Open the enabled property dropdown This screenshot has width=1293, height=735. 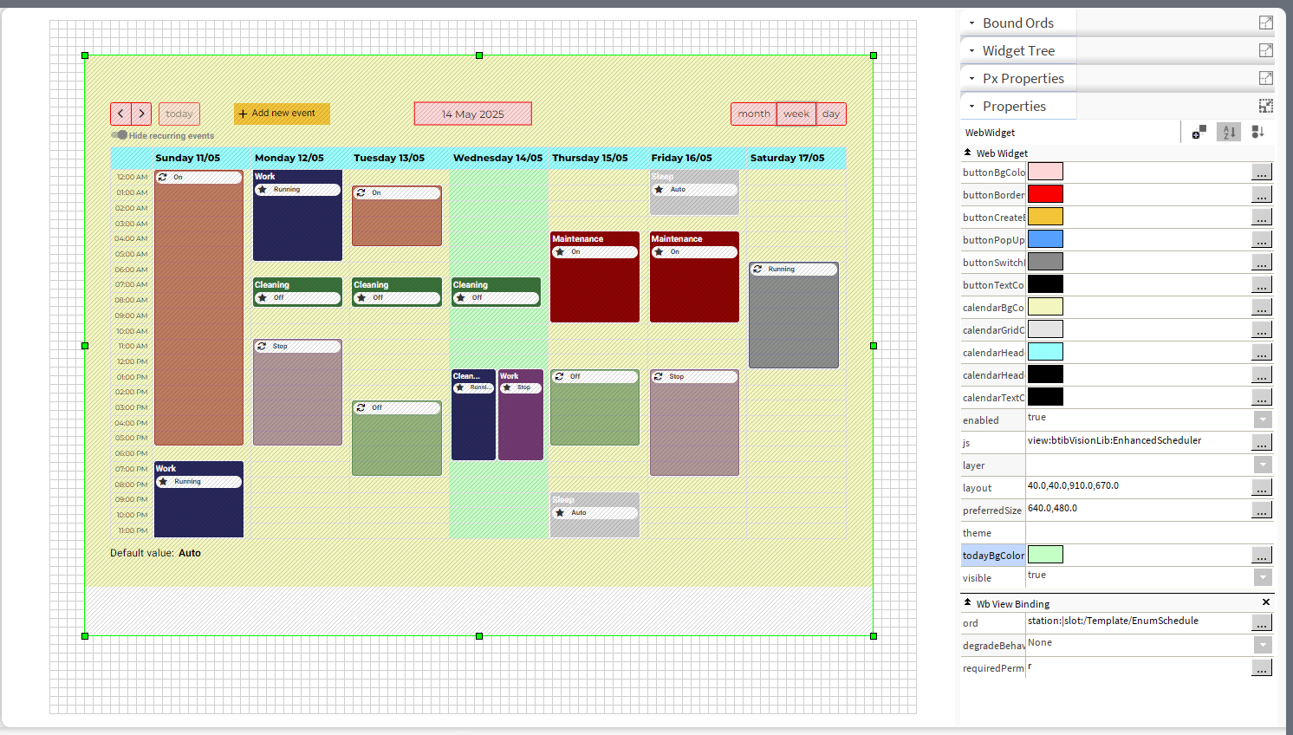1263,420
